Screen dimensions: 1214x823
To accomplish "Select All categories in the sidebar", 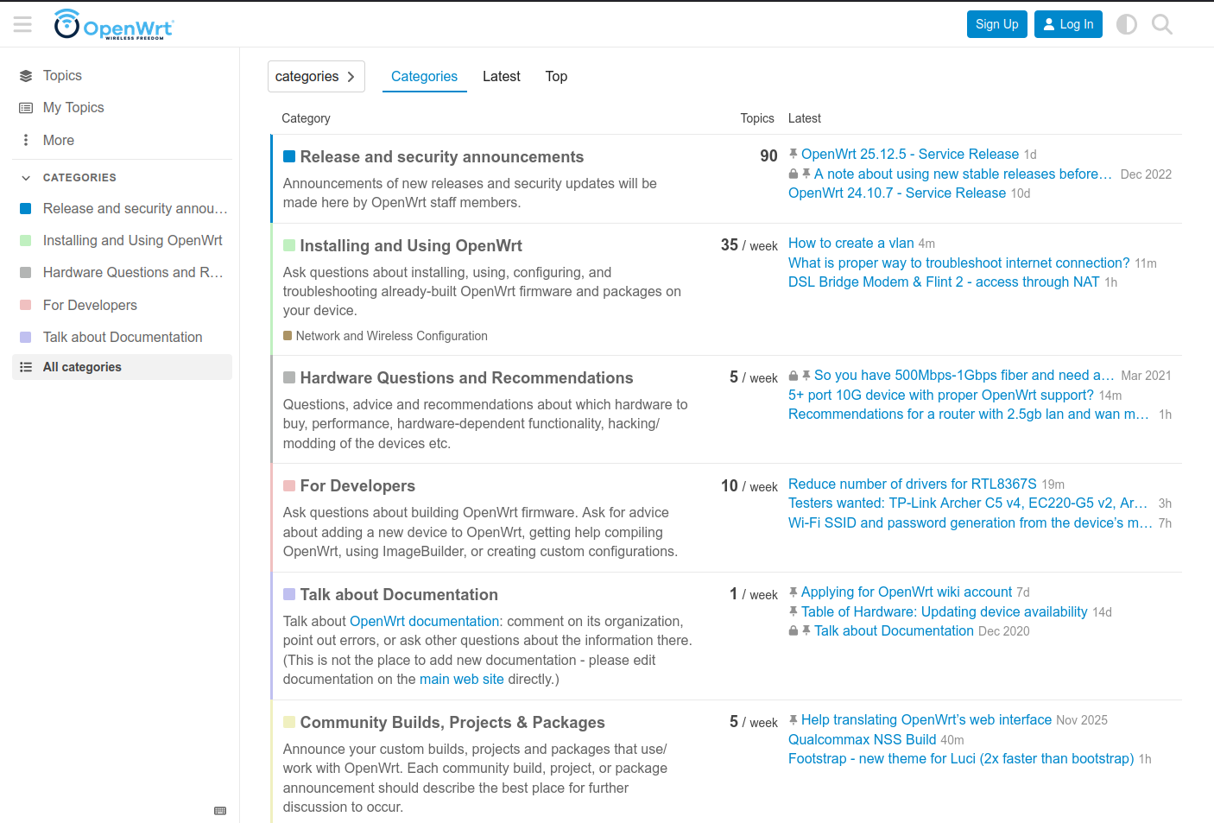I will coord(82,367).
